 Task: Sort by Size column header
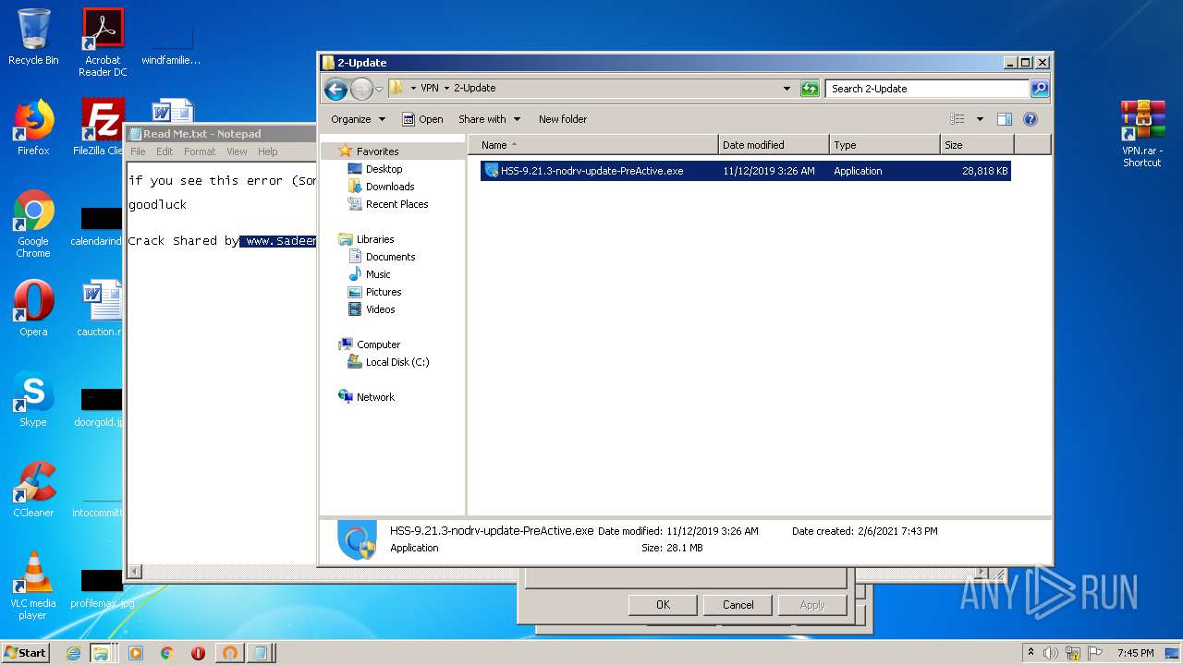tap(977, 145)
